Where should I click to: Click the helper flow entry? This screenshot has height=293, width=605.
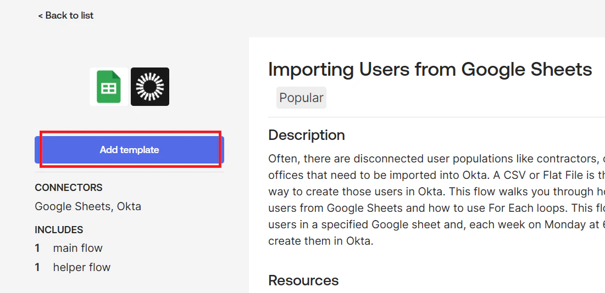[73, 267]
